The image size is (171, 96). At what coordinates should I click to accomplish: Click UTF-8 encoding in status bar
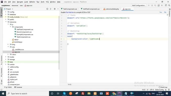152,90
